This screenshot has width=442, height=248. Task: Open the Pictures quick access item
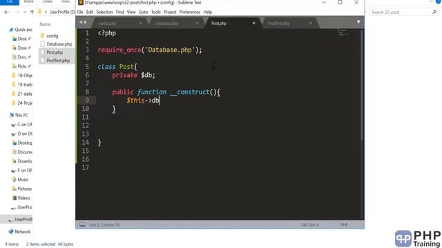(x=21, y=66)
